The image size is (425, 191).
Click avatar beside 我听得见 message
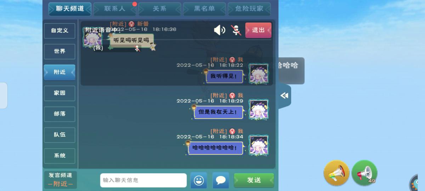pyautogui.click(x=259, y=74)
